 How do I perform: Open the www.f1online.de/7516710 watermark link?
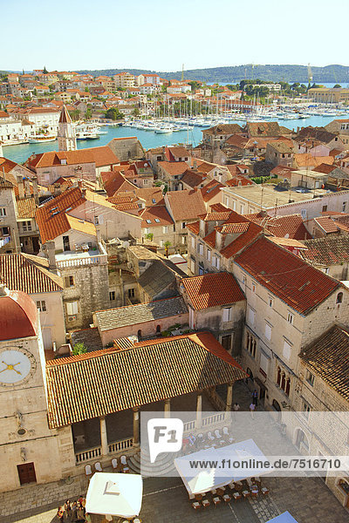coord(265,464)
